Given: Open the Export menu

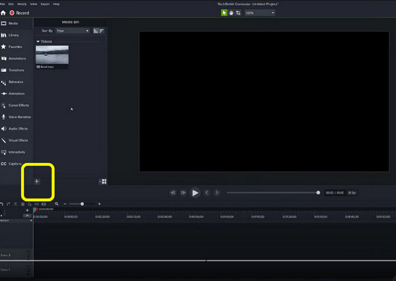Looking at the screenshot, I should click(x=45, y=4).
